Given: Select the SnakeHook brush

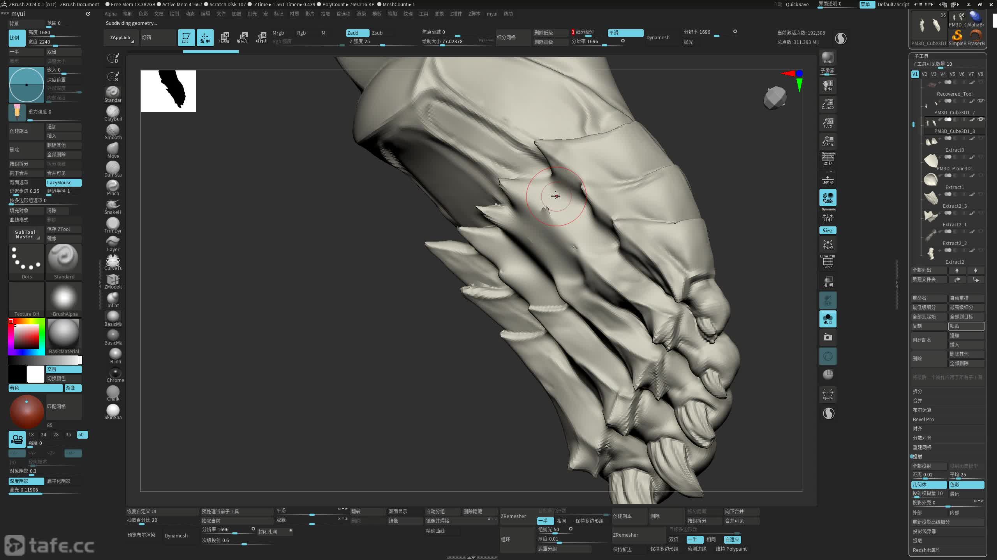Looking at the screenshot, I should 113,205.
